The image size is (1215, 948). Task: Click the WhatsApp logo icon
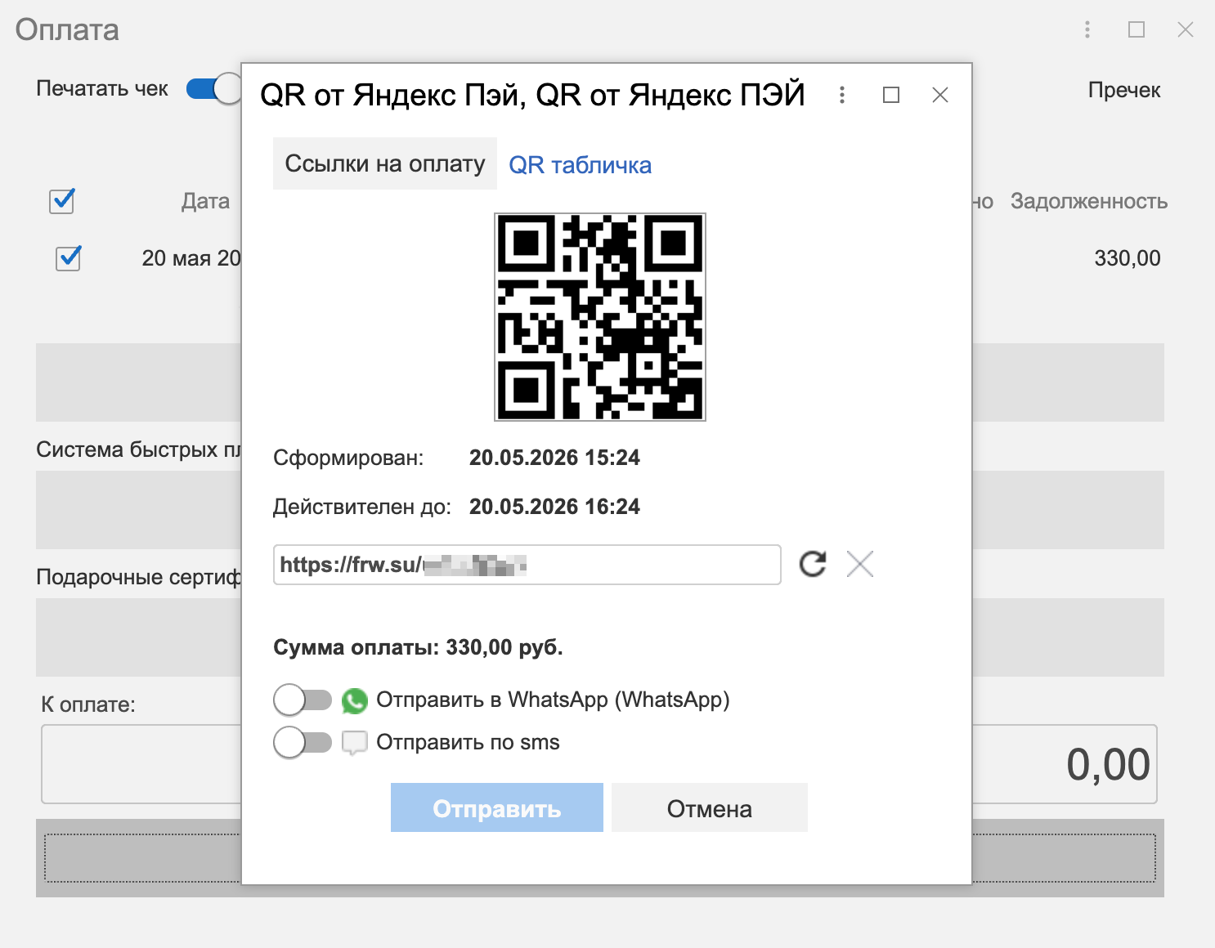[x=355, y=700]
